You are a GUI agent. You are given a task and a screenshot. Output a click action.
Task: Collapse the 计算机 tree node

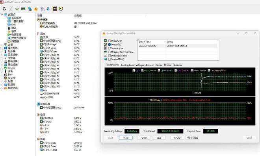pyautogui.click(x=2, y=15)
